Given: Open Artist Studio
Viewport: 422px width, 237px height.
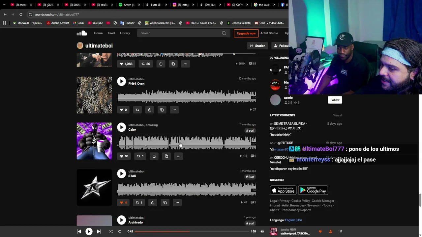Looking at the screenshot, I should [x=269, y=33].
